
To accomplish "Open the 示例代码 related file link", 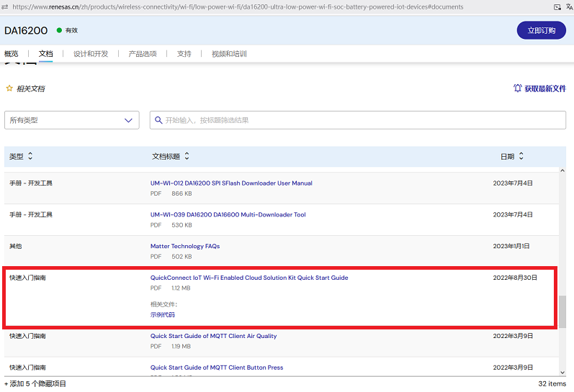I will (163, 314).
